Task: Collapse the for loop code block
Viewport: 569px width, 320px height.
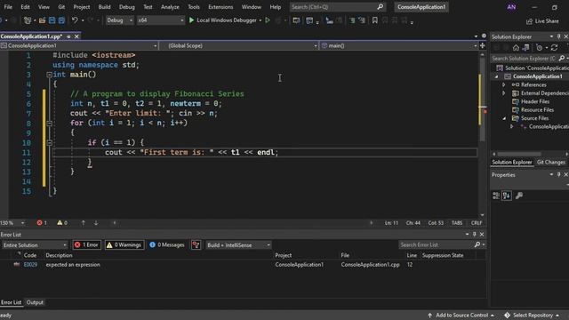Action: click(x=50, y=123)
